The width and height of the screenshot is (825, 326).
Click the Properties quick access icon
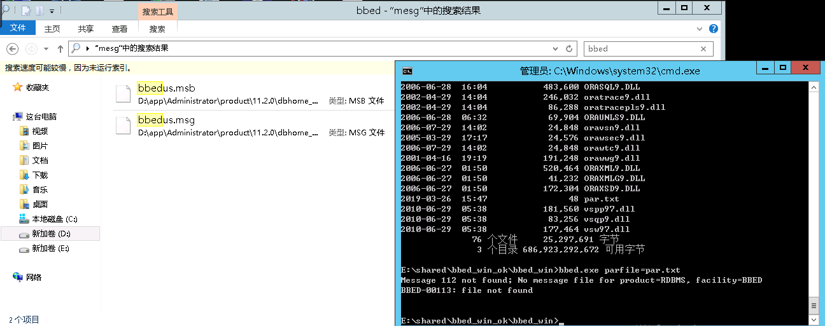[x=26, y=11]
